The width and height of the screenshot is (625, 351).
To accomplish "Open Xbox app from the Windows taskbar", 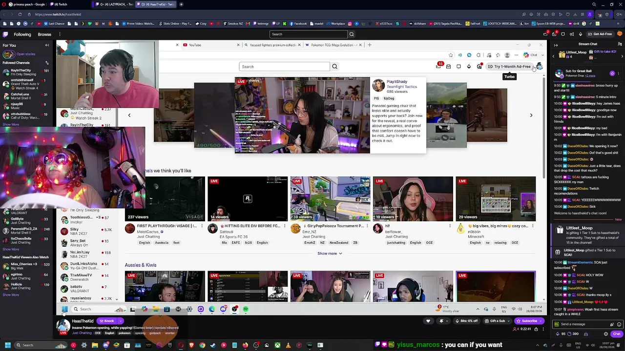I will pos(277,345).
